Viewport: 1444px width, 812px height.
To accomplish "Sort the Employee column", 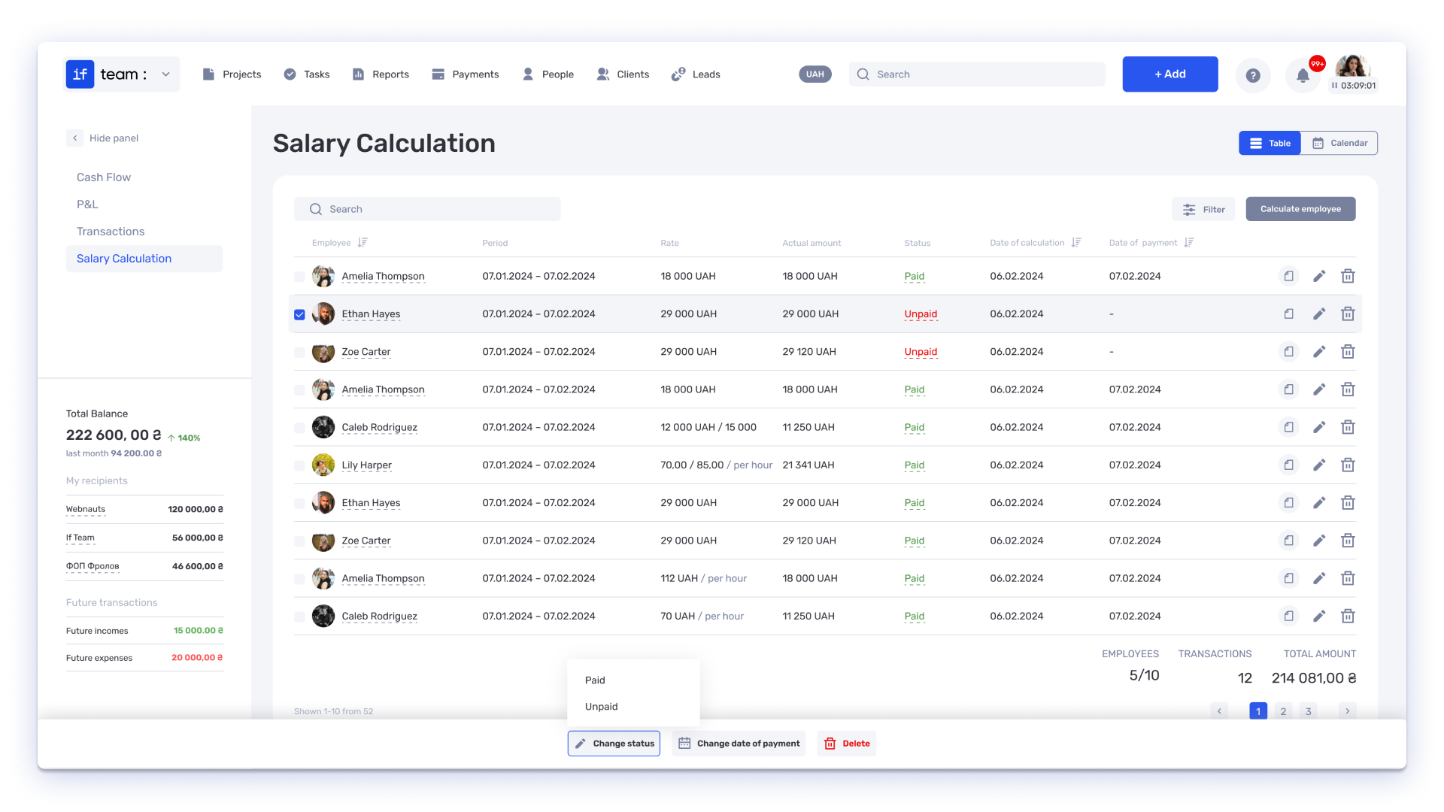I will pyautogui.click(x=363, y=243).
